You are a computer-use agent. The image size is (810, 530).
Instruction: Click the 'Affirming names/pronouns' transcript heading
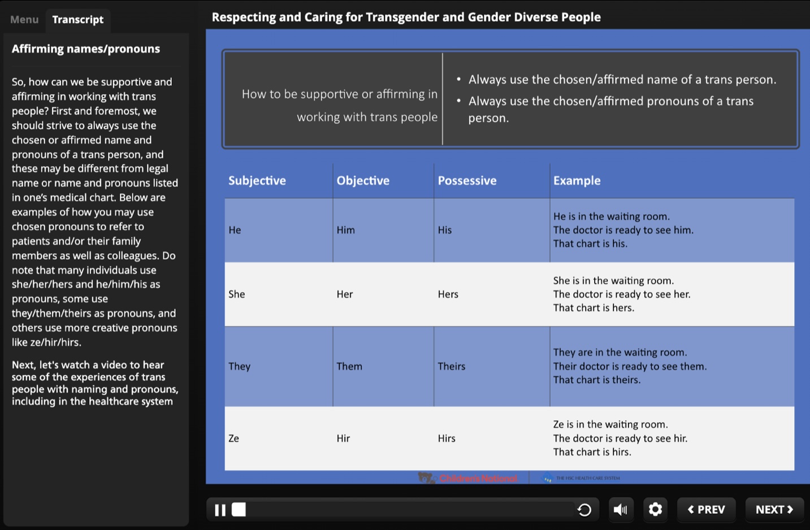tap(86, 49)
